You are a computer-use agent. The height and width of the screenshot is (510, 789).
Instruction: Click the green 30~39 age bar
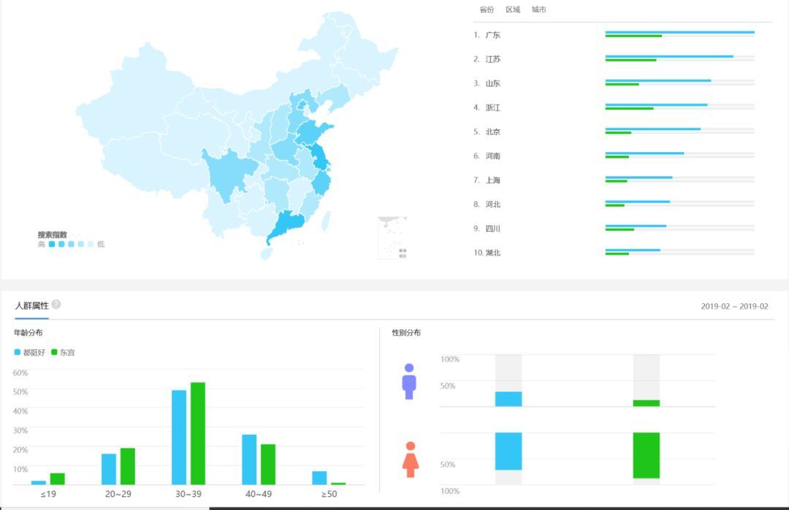[x=198, y=433]
